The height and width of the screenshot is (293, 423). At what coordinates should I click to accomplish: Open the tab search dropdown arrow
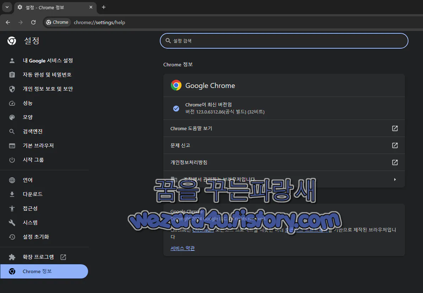point(7,7)
